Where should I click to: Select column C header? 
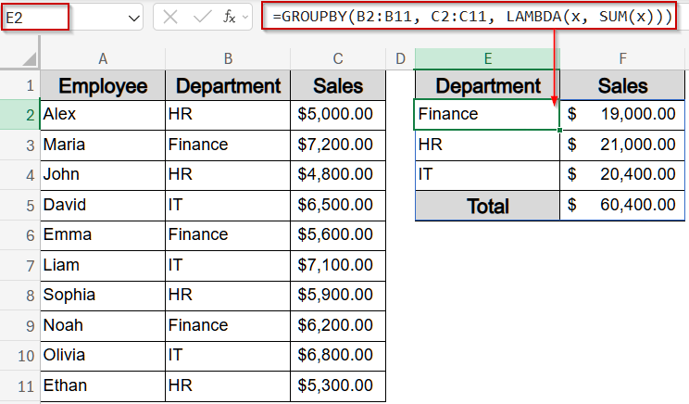click(337, 58)
